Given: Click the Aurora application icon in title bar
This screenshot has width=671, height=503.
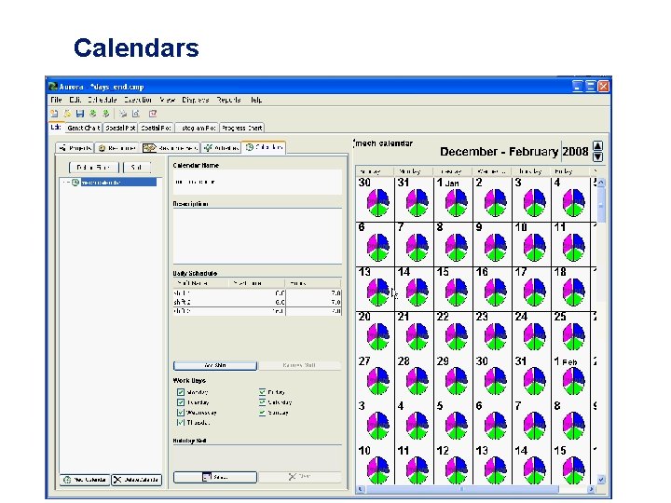Looking at the screenshot, I should [53, 87].
